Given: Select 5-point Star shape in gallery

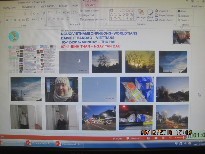Looking at the screenshot, I should [x=131, y=19].
